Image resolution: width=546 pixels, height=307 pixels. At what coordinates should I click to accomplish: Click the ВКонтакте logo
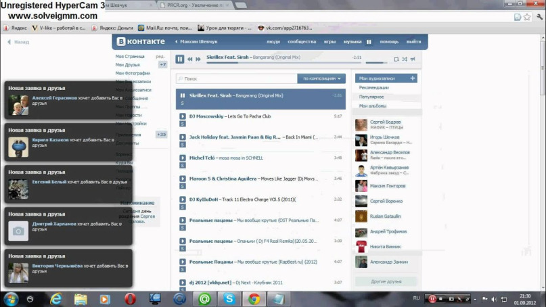[x=141, y=41]
